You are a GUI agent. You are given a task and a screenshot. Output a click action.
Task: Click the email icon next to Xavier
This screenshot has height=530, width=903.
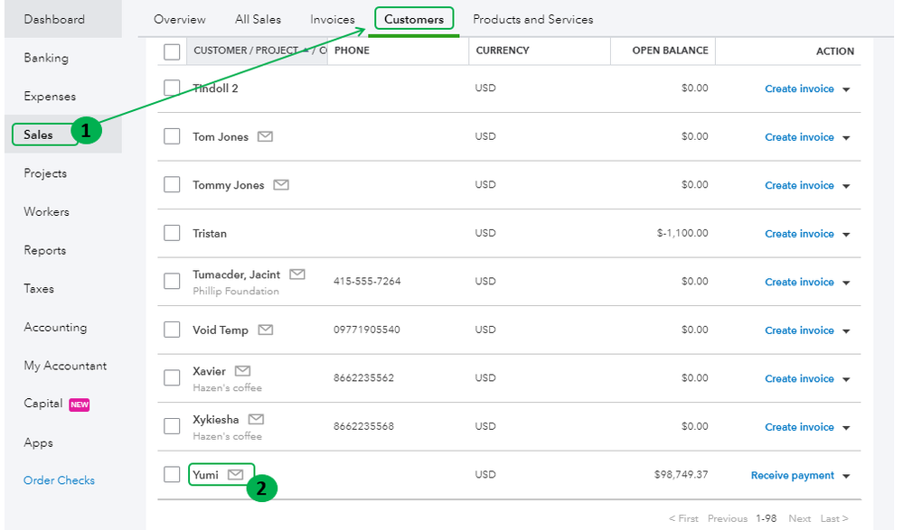coord(242,371)
